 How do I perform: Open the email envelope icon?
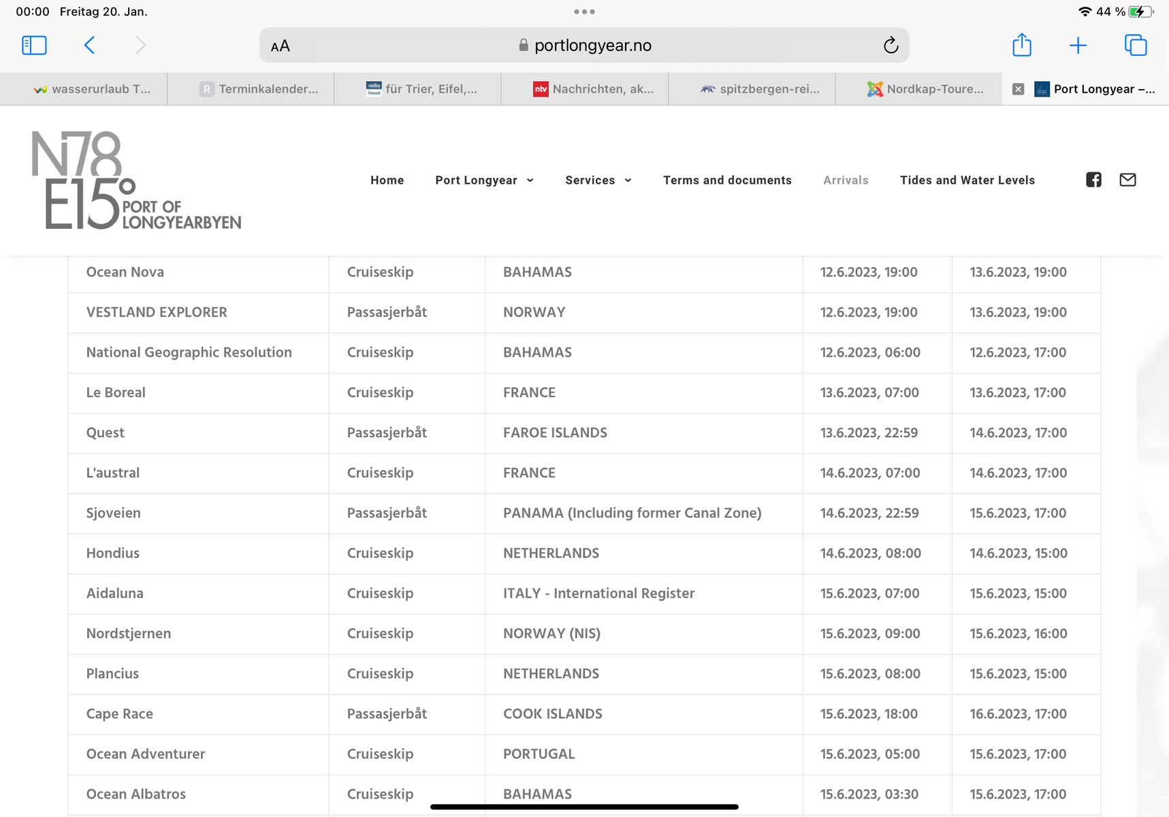click(x=1127, y=180)
